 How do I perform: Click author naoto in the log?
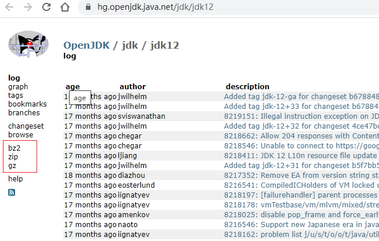128,225
